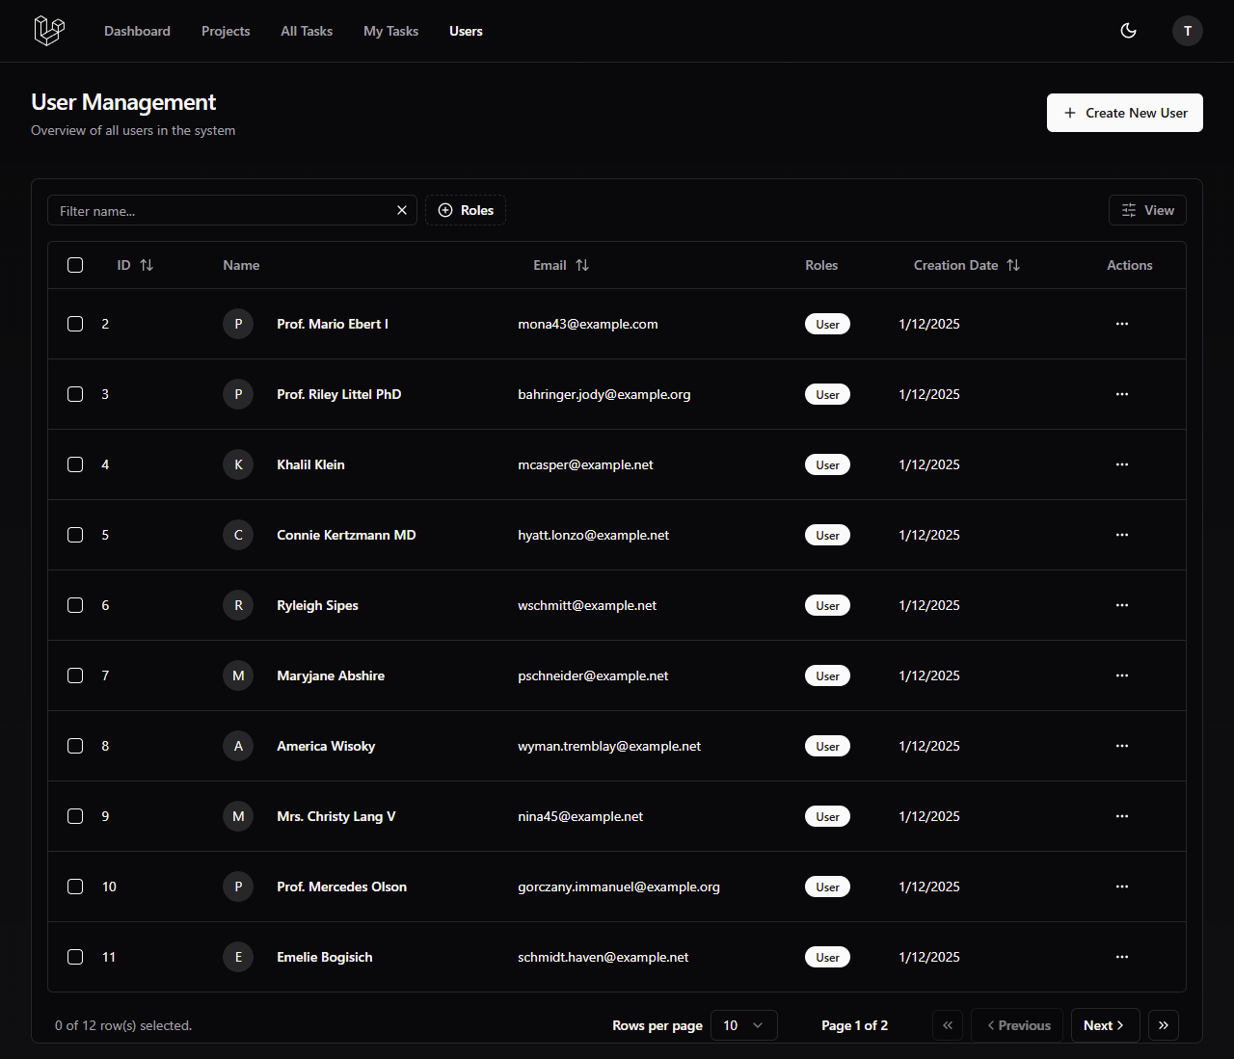
Task: Jump to the last page with double-chevron icon
Action: tap(1163, 1025)
